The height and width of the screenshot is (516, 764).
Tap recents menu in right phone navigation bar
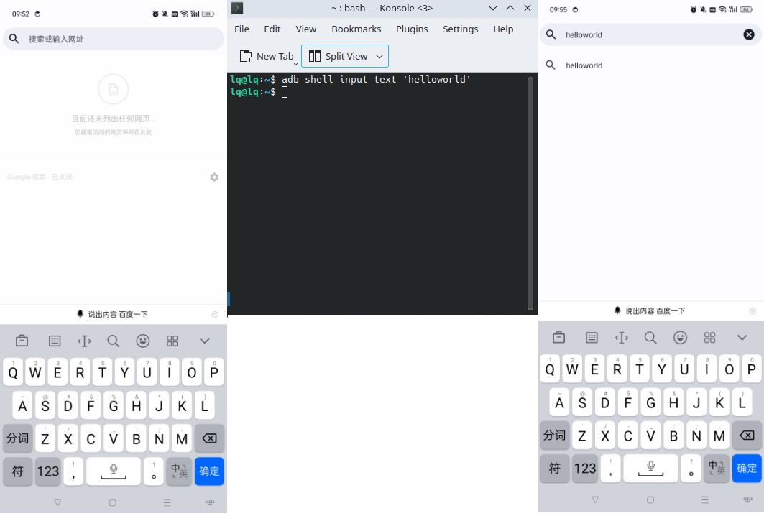704,499
